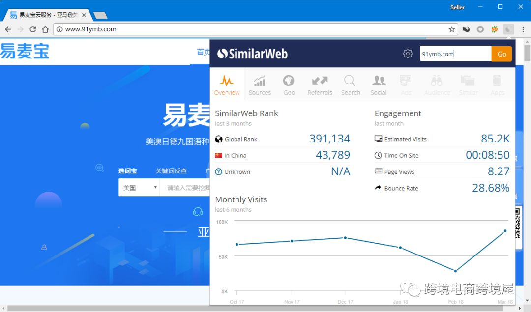Click the Global Rank value 391,134
Screen dimensions: 531x312
coord(329,139)
